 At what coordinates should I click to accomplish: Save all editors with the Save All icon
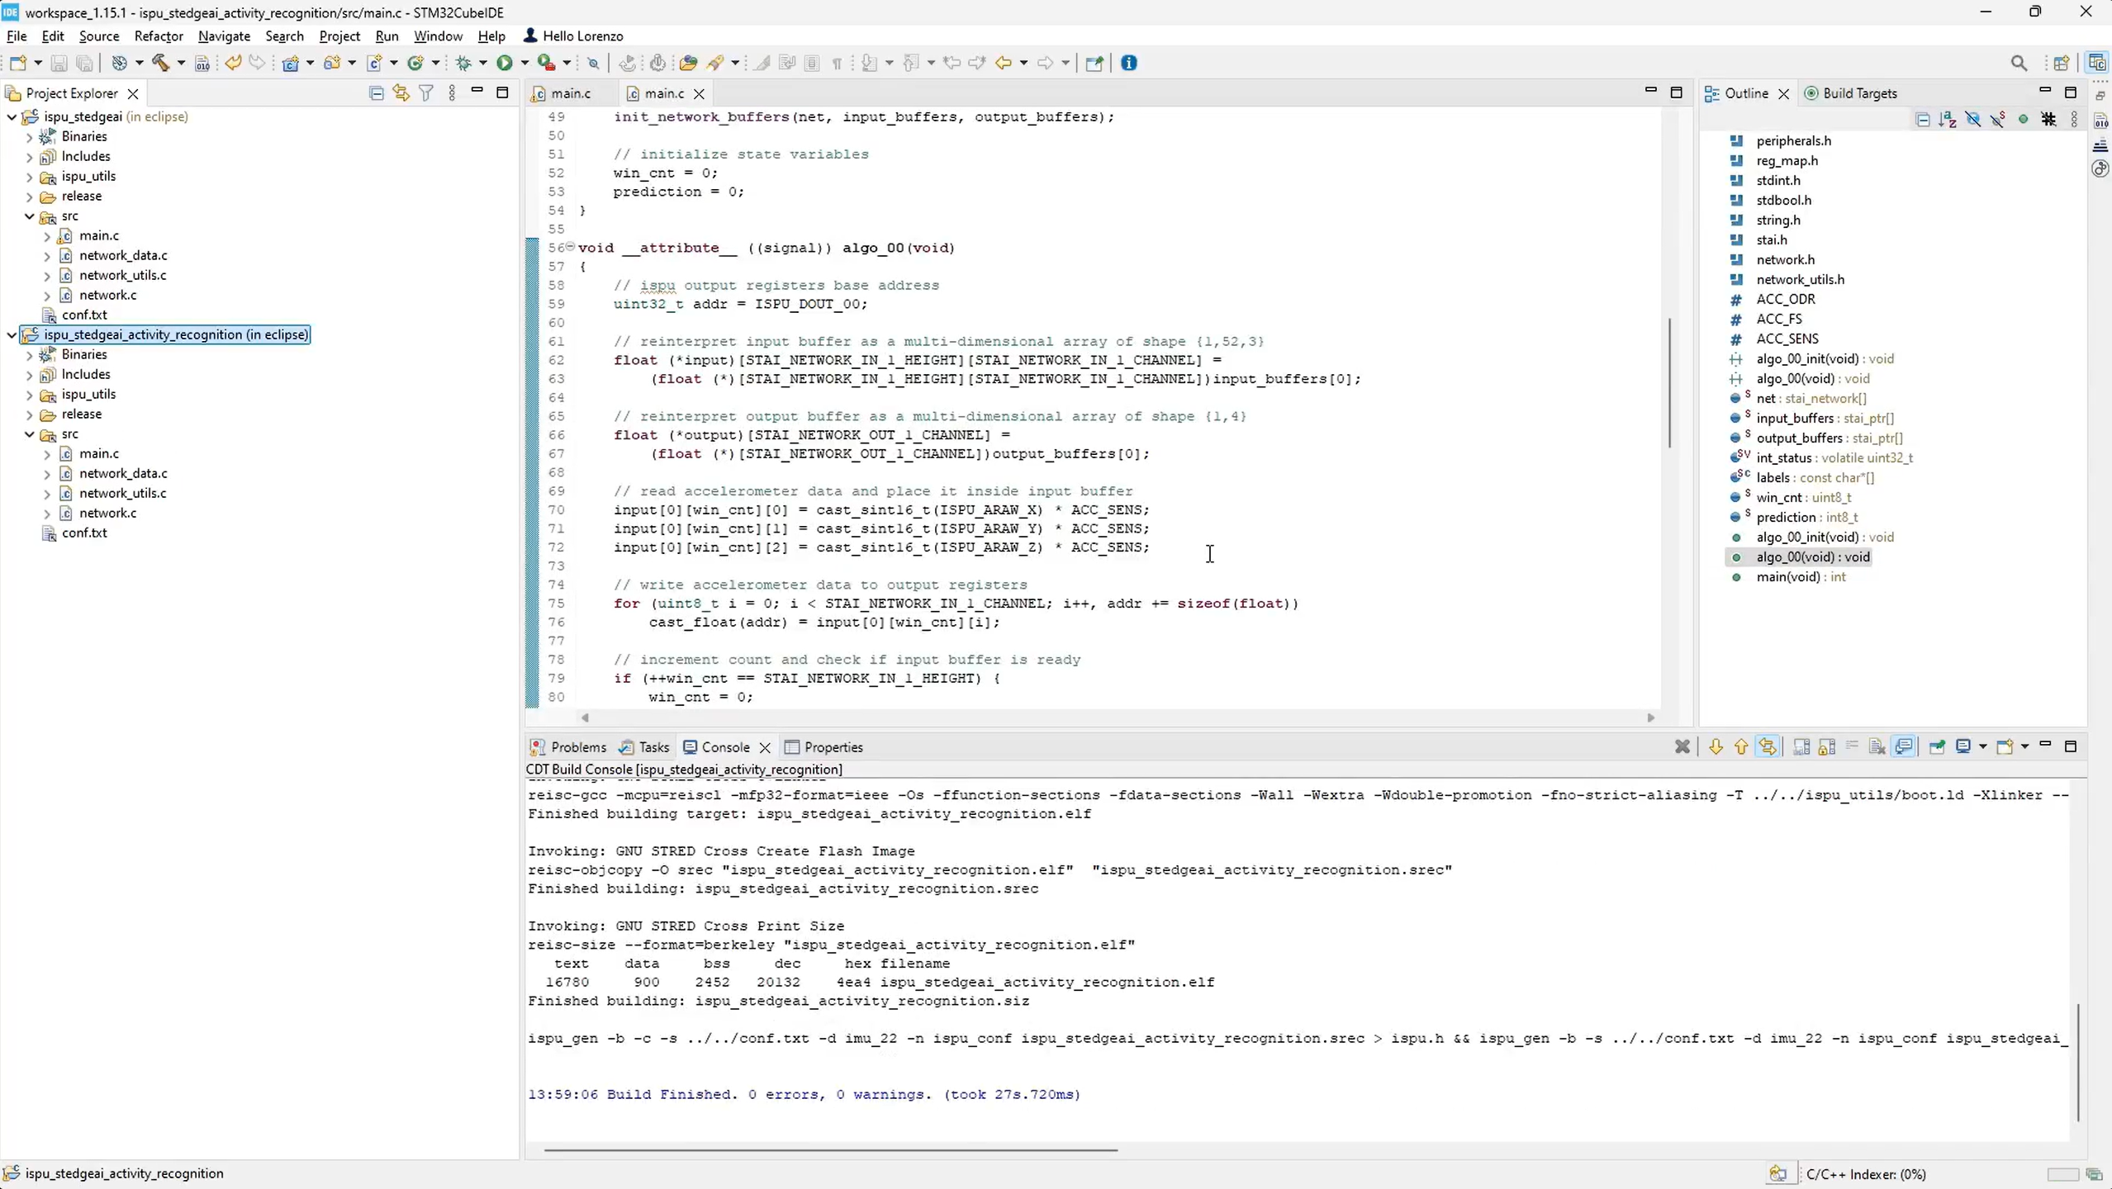[85, 63]
